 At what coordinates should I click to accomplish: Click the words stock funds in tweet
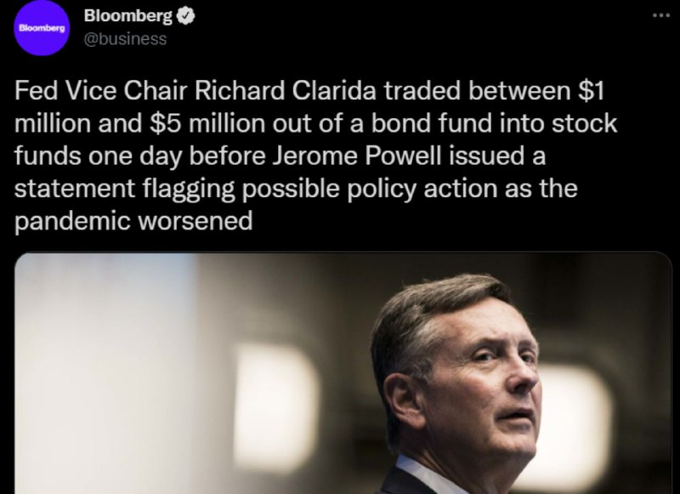pyautogui.click(x=584, y=123)
